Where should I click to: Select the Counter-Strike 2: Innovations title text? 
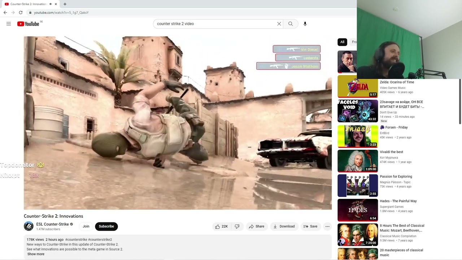pyautogui.click(x=53, y=216)
